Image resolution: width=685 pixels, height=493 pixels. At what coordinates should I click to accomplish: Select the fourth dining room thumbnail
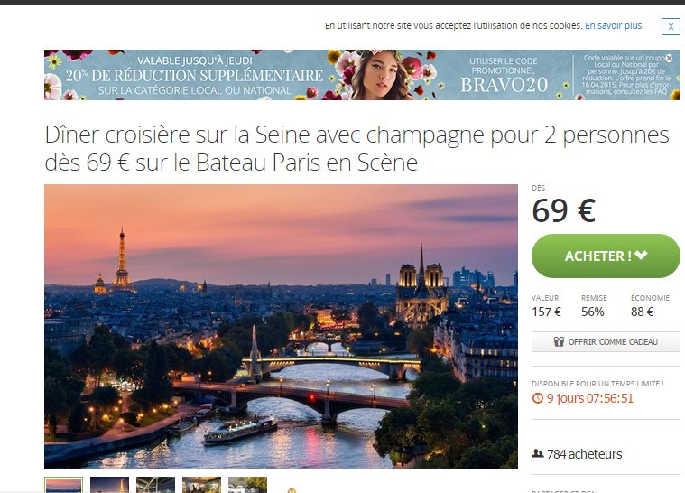coord(201,485)
